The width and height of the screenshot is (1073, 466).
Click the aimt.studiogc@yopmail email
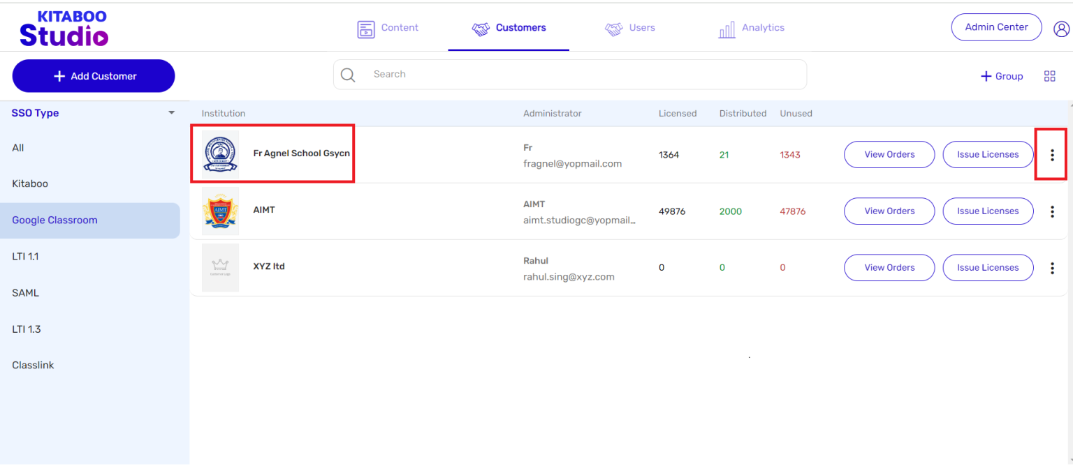pos(579,220)
